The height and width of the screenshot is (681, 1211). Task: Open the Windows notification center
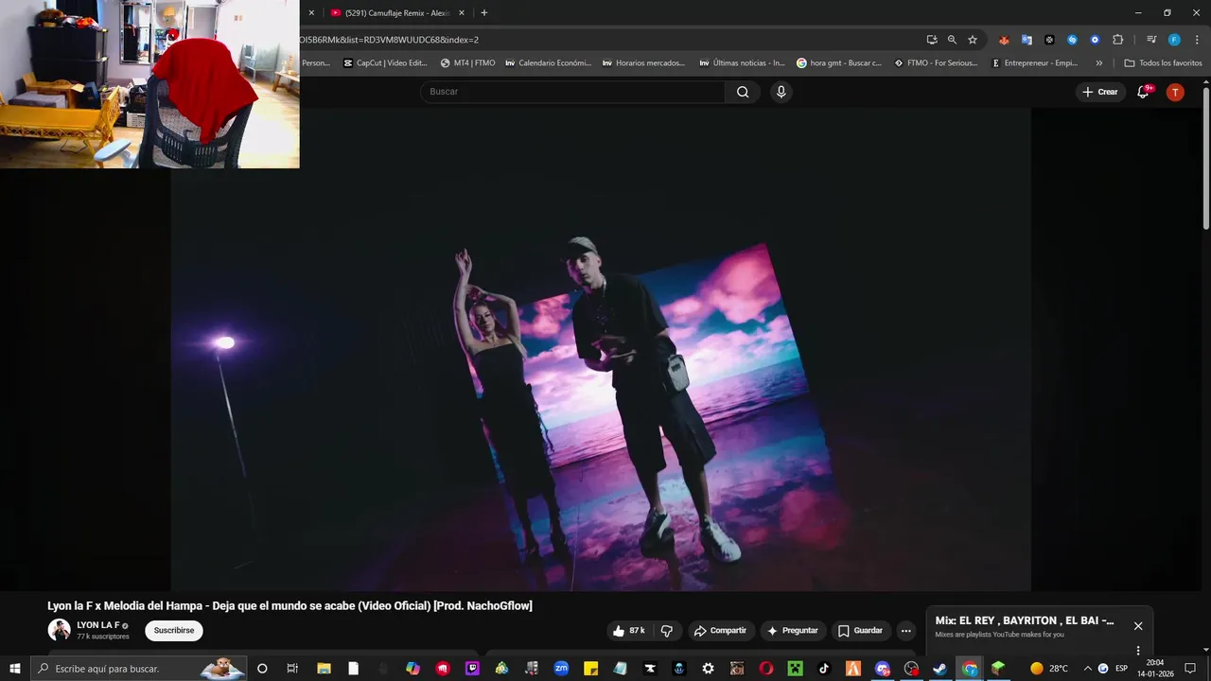(x=1190, y=669)
